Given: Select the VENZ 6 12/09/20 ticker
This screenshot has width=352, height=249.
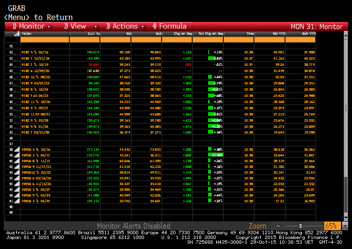Looking at the screenshot, I should point(35,71).
